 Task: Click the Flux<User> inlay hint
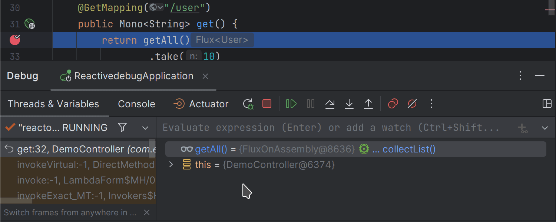222,40
